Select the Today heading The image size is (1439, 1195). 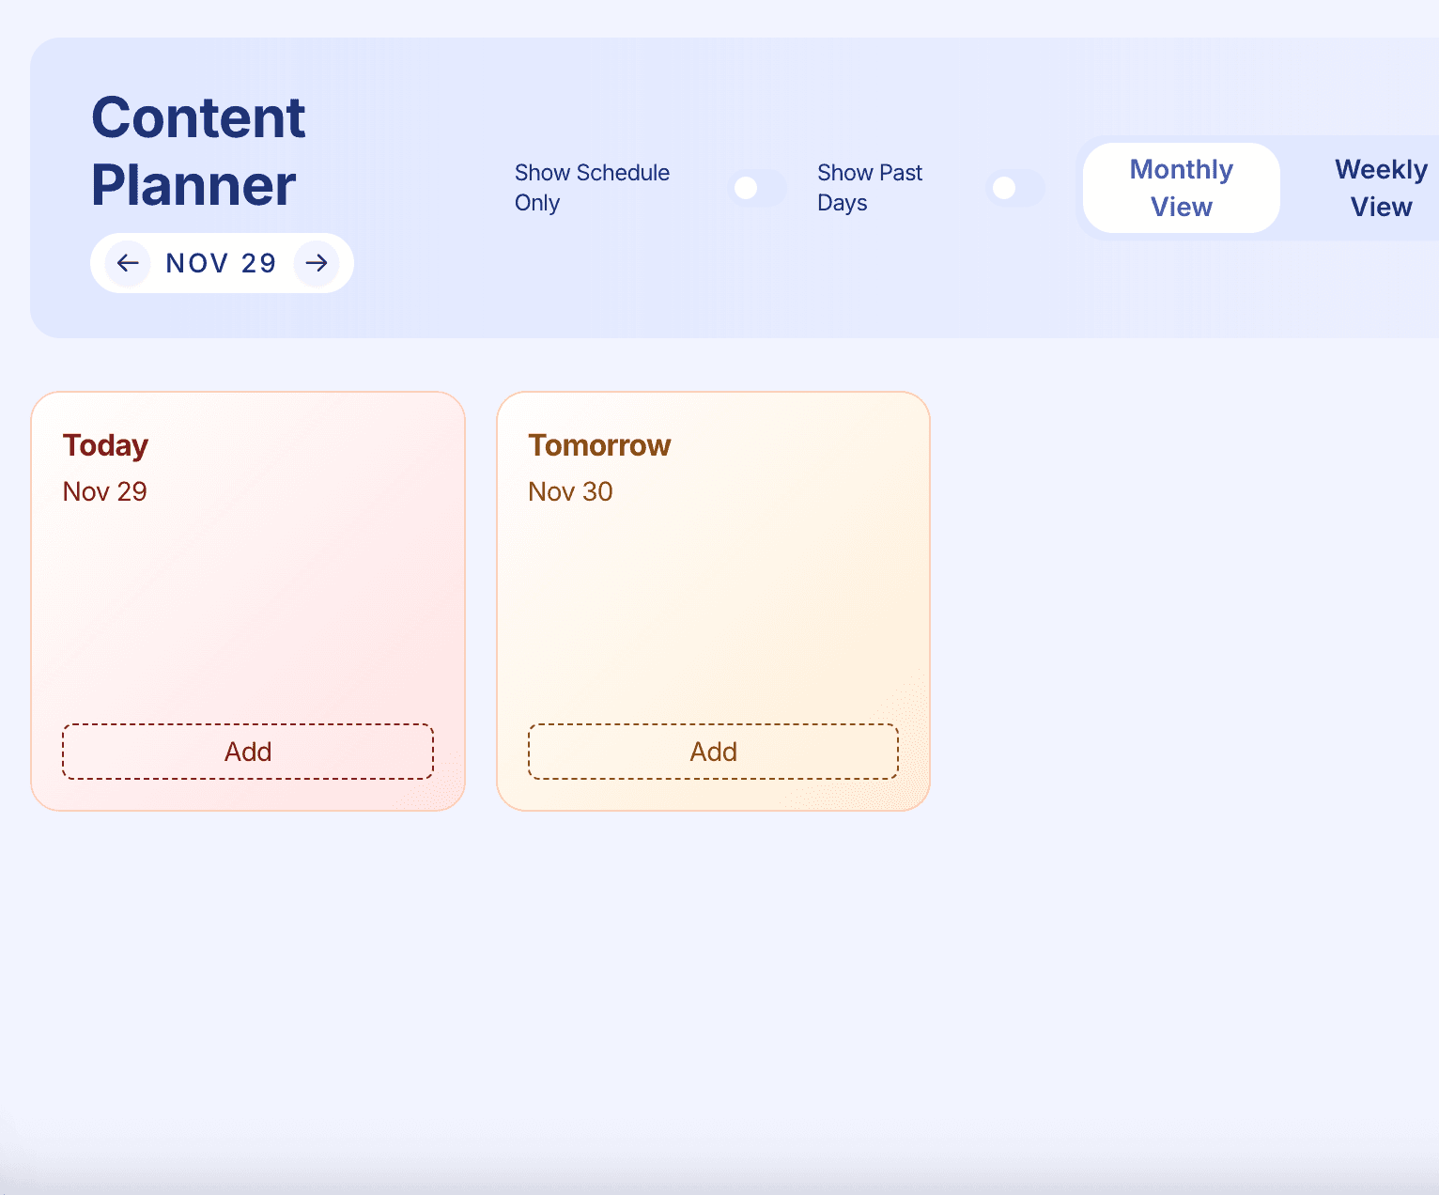tap(105, 445)
